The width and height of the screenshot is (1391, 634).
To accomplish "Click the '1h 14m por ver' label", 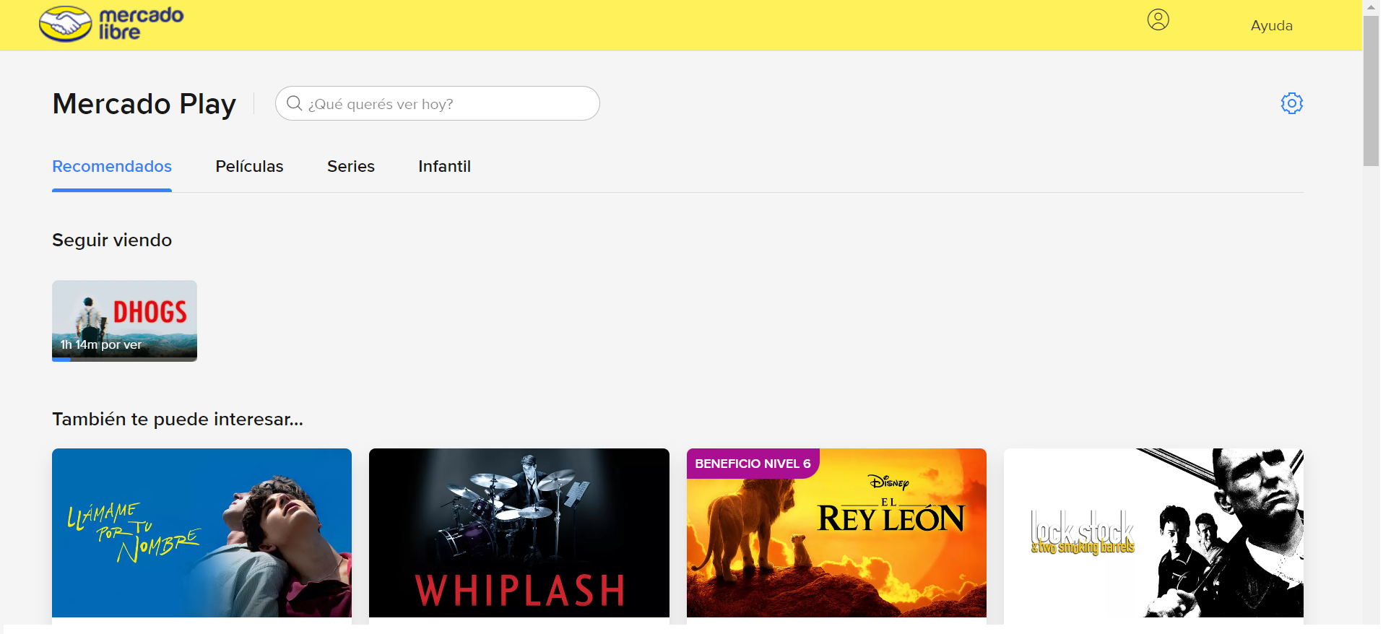I will pos(101,344).
